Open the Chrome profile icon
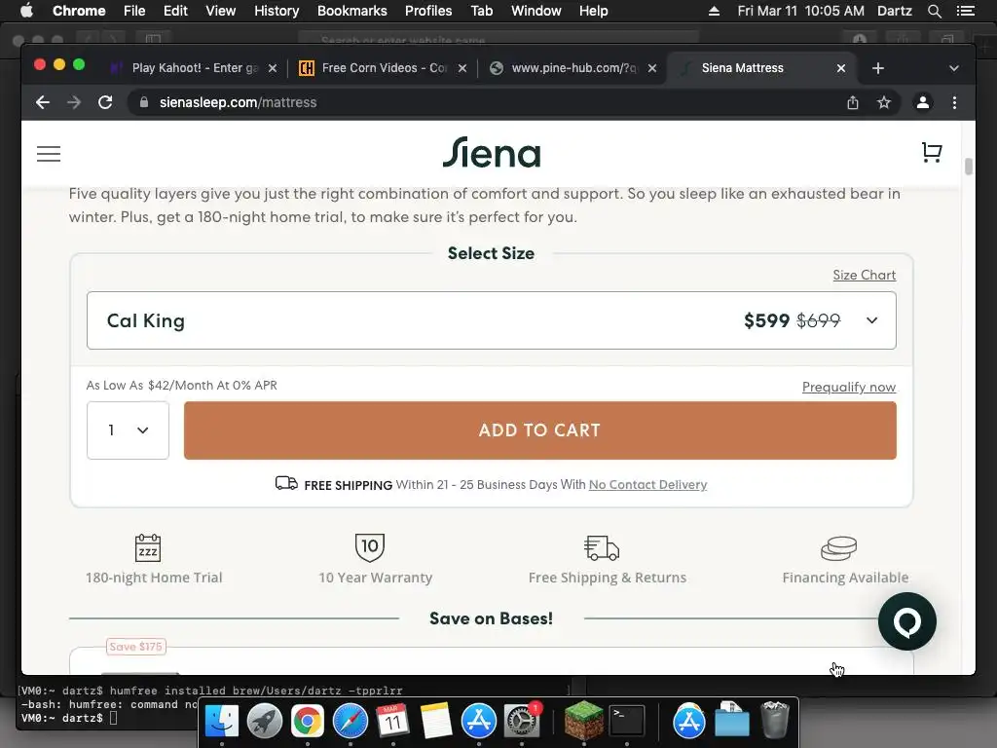 (x=923, y=102)
